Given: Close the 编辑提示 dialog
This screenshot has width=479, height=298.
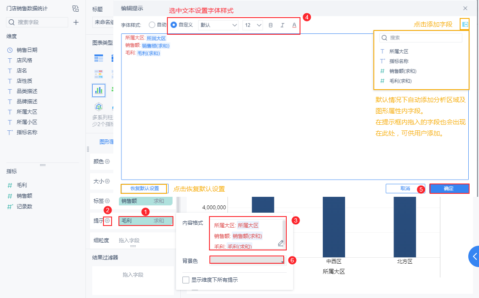Looking at the screenshot, I should (465, 8).
